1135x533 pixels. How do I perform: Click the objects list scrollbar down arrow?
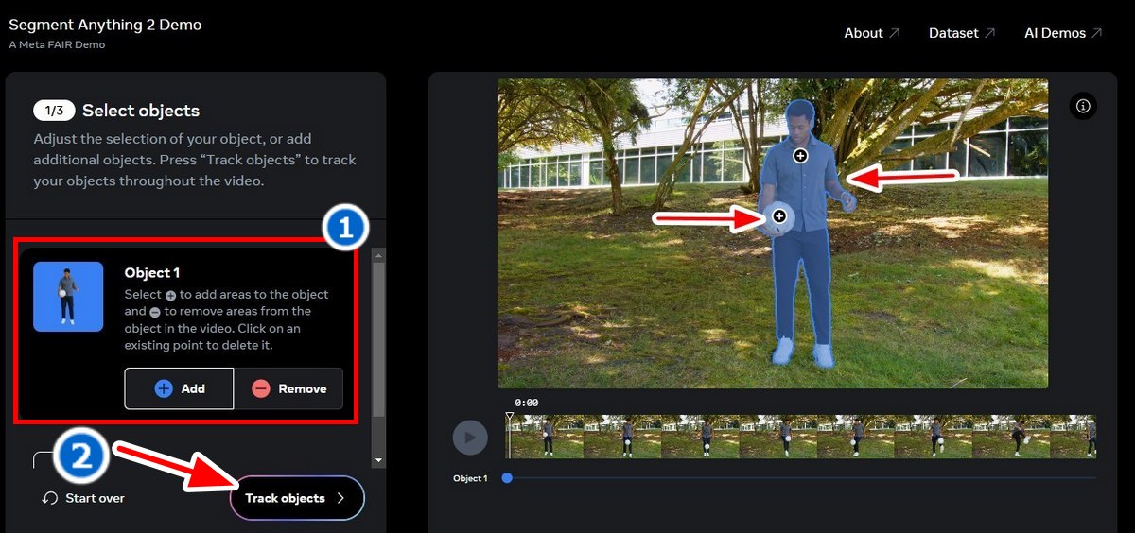(379, 460)
